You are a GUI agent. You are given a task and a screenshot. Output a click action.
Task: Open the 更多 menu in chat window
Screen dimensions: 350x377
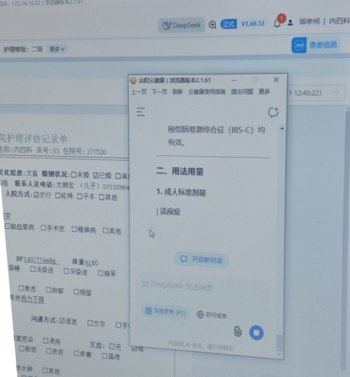[264, 92]
